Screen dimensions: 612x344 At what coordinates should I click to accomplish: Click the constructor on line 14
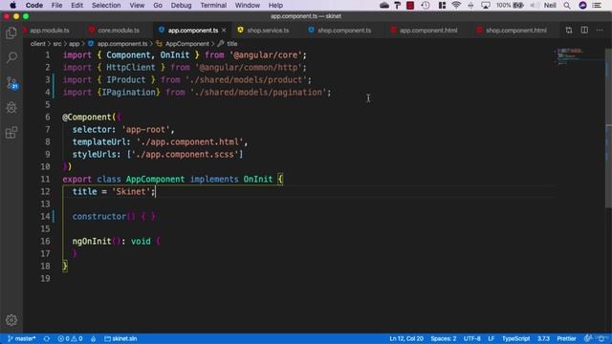coord(99,217)
